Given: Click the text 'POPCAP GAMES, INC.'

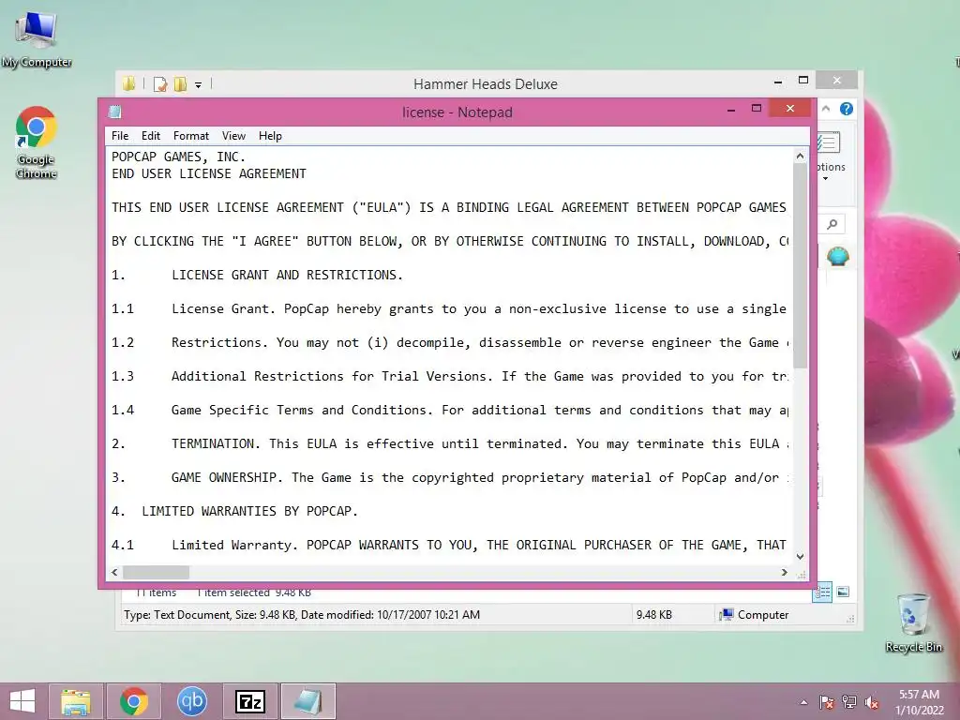Looking at the screenshot, I should [178, 157].
